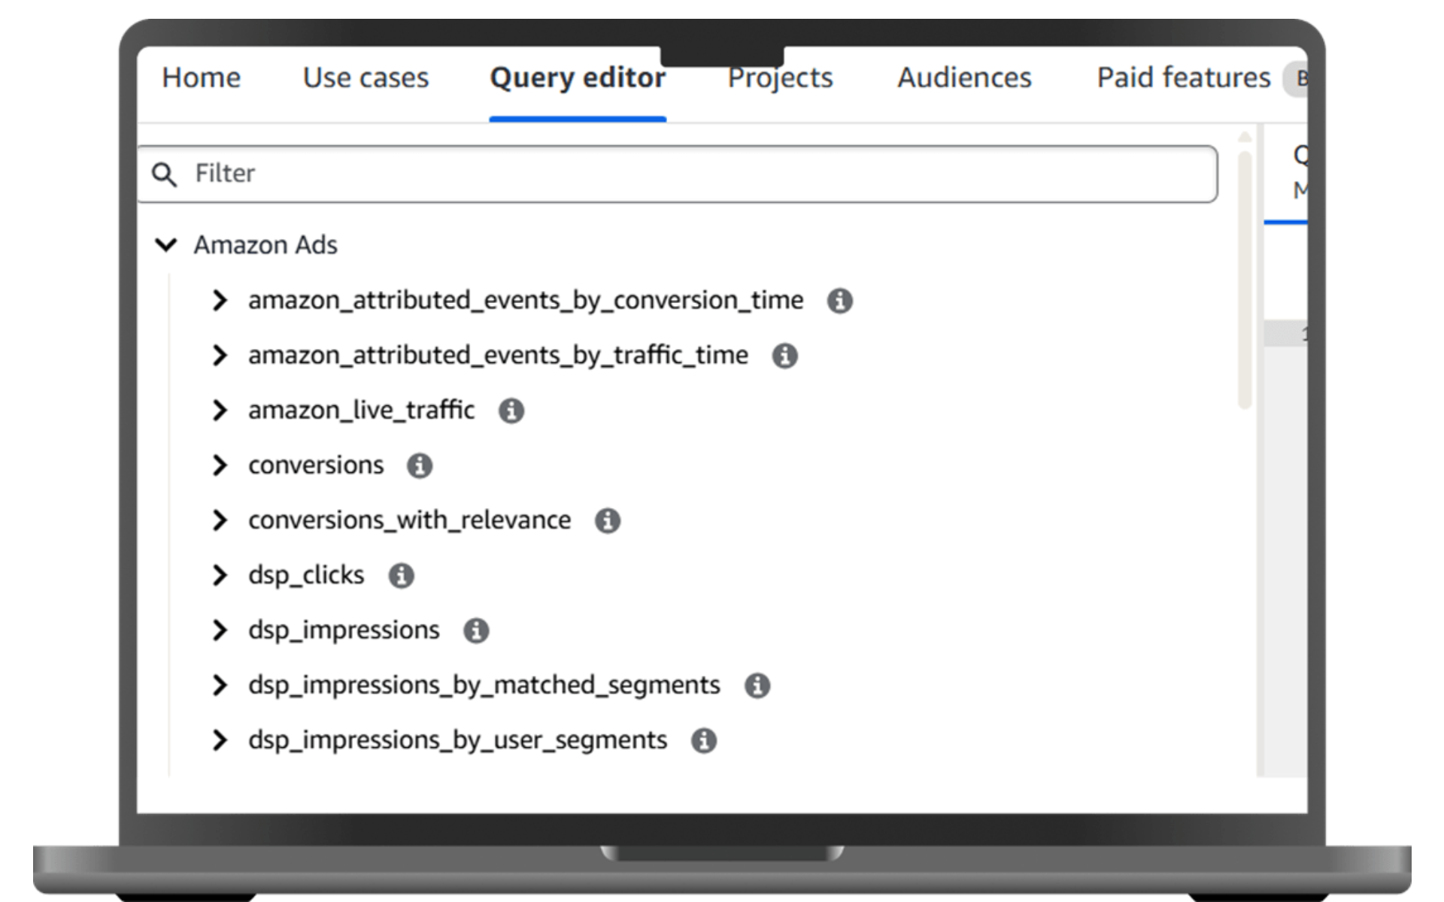Screen dimensions: 1444x902
Task: Click the magnifying glass in the Filter box
Action: (x=165, y=173)
